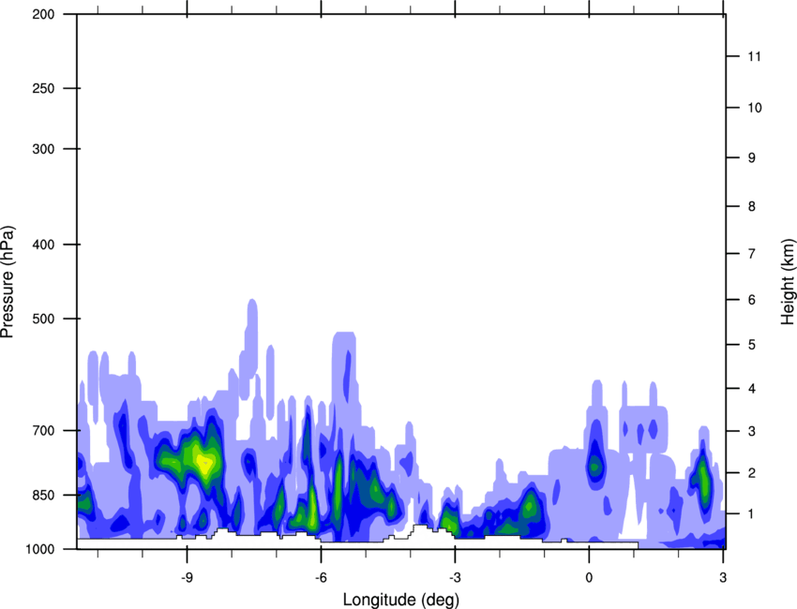
Task: Click the 0 longitude tick label
Action: coord(589,577)
